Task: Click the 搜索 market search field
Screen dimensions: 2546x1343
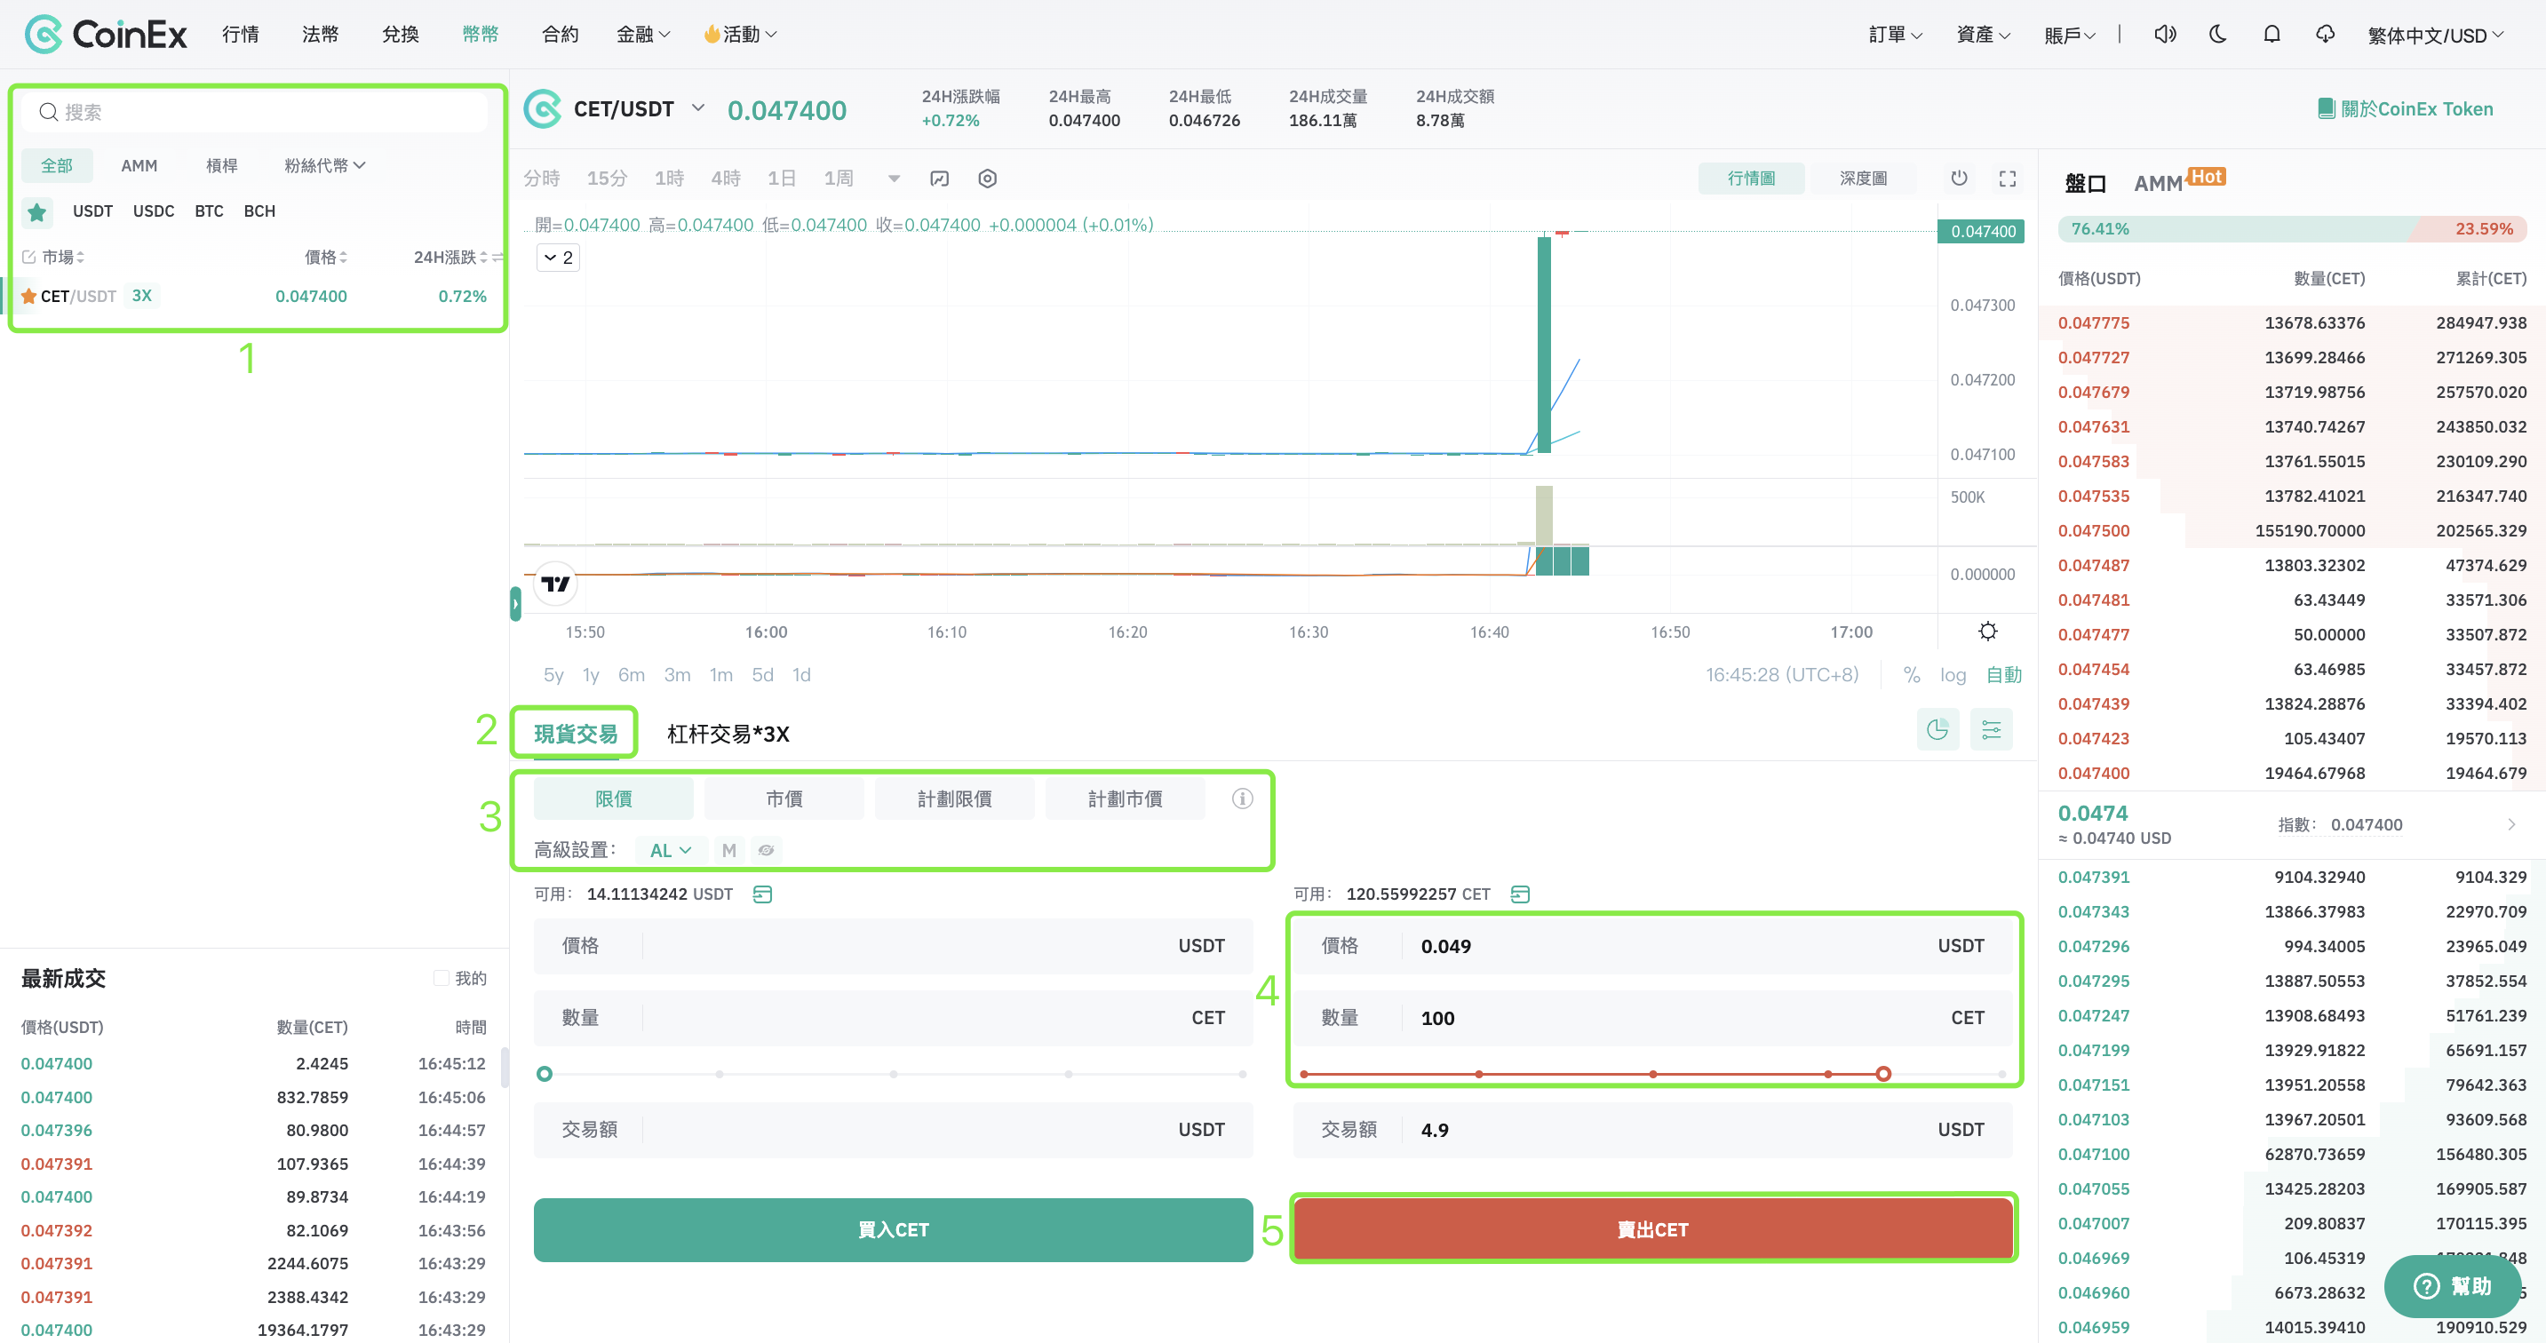Action: [x=255, y=112]
